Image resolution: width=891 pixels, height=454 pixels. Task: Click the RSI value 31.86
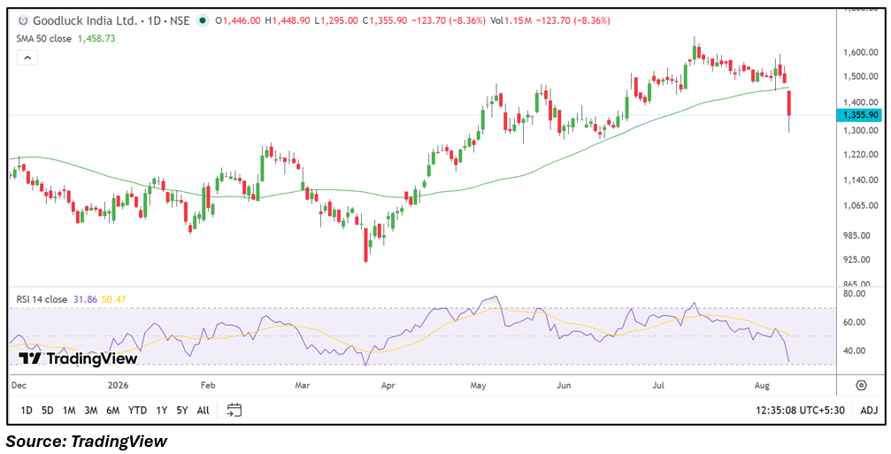point(85,299)
